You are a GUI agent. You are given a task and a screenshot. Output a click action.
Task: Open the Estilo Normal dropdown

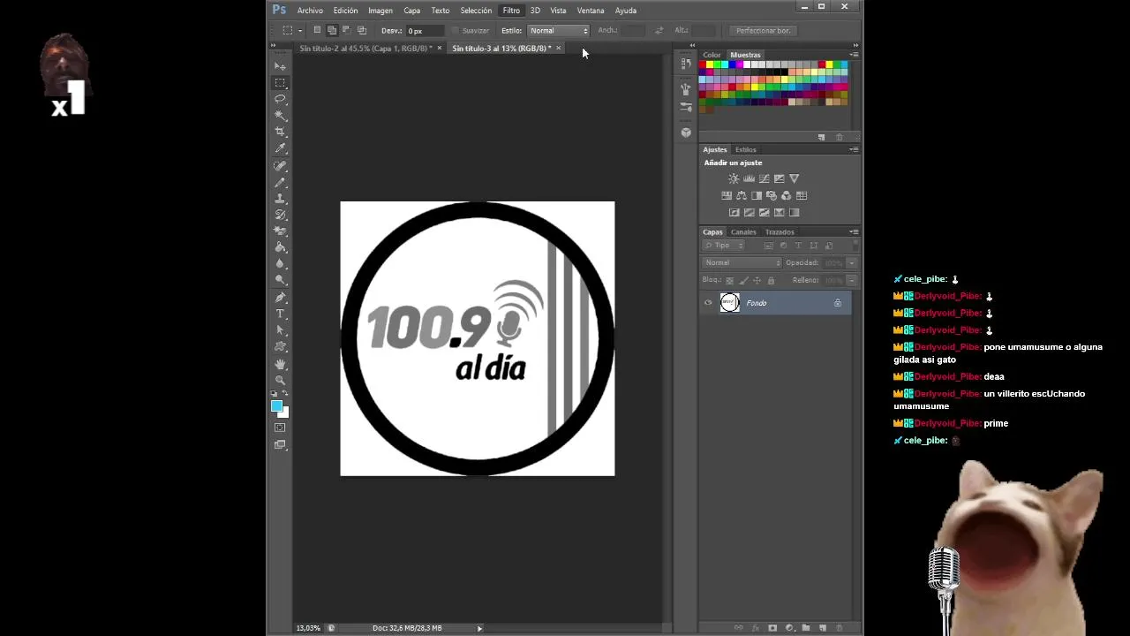pyautogui.click(x=558, y=30)
